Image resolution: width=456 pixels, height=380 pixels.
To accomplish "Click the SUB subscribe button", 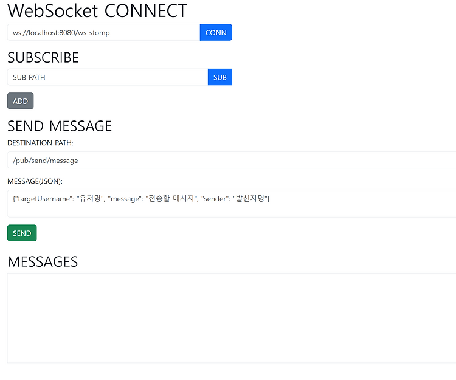I will click(x=220, y=77).
